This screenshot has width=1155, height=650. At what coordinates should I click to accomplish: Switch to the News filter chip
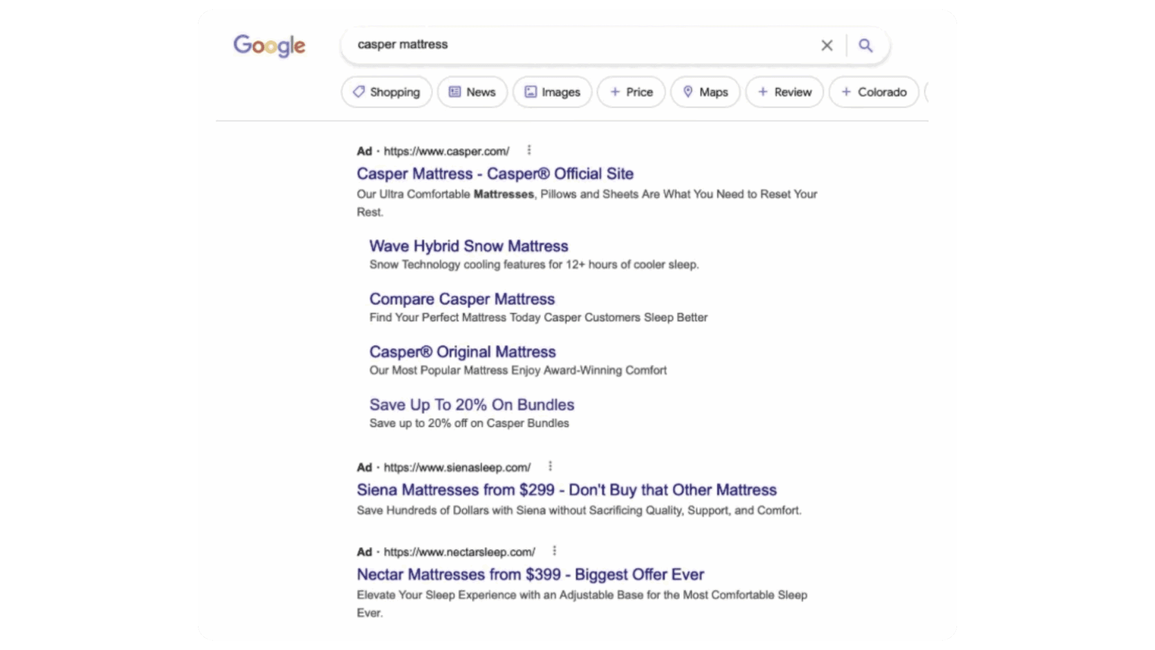[x=472, y=92]
